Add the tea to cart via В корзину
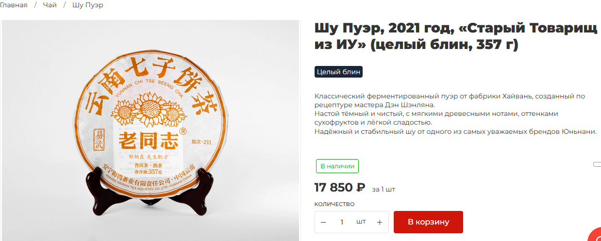 tap(428, 222)
